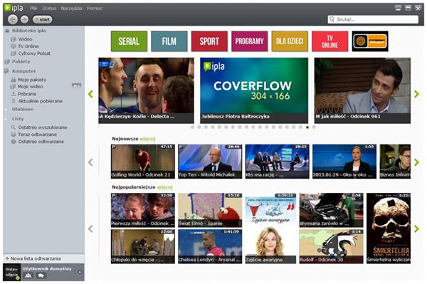Open 2013.01.29 Oko w oko video
Screen dimensions: 427x284
pos(344,162)
